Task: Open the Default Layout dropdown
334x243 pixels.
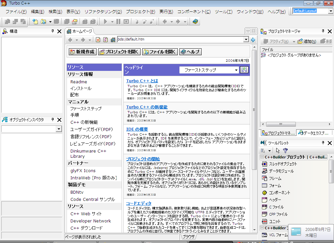Action: click(330, 11)
